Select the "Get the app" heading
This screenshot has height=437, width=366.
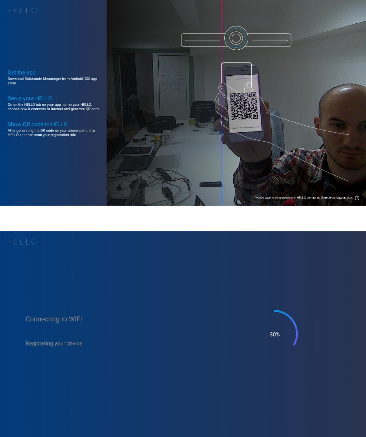click(22, 73)
